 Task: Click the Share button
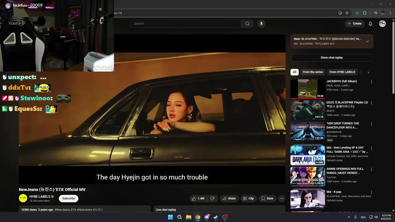point(229,199)
